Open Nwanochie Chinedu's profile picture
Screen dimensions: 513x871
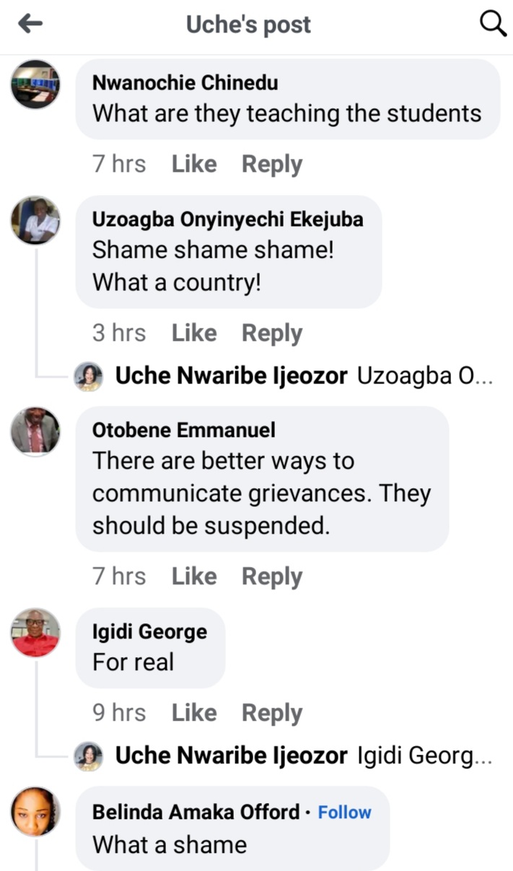click(35, 84)
